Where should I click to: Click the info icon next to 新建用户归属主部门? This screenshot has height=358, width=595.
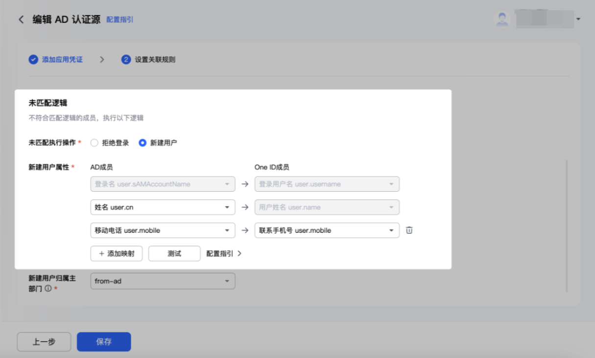[48, 289]
